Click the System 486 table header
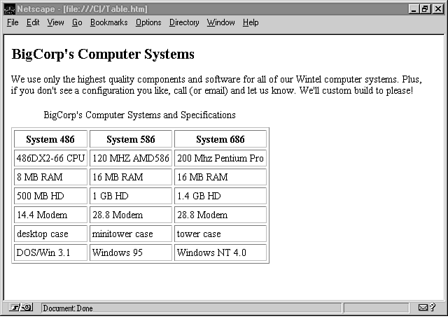Viewport: 448px width, 321px height. pyautogui.click(x=50, y=139)
